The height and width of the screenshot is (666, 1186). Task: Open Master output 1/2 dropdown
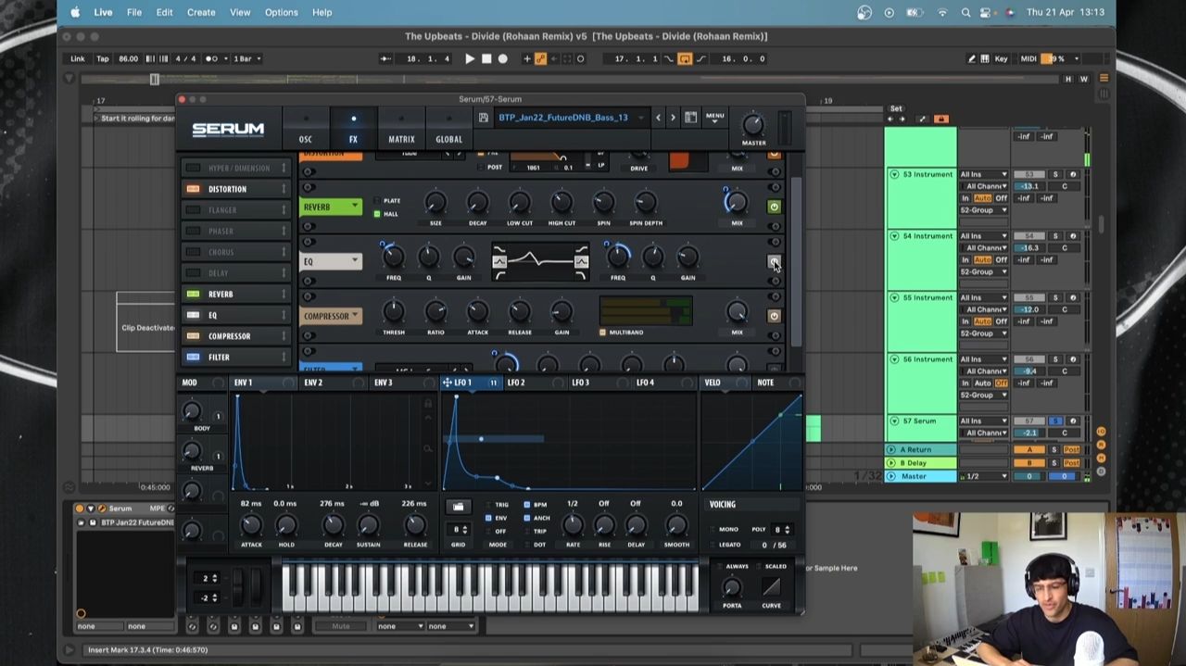point(985,476)
